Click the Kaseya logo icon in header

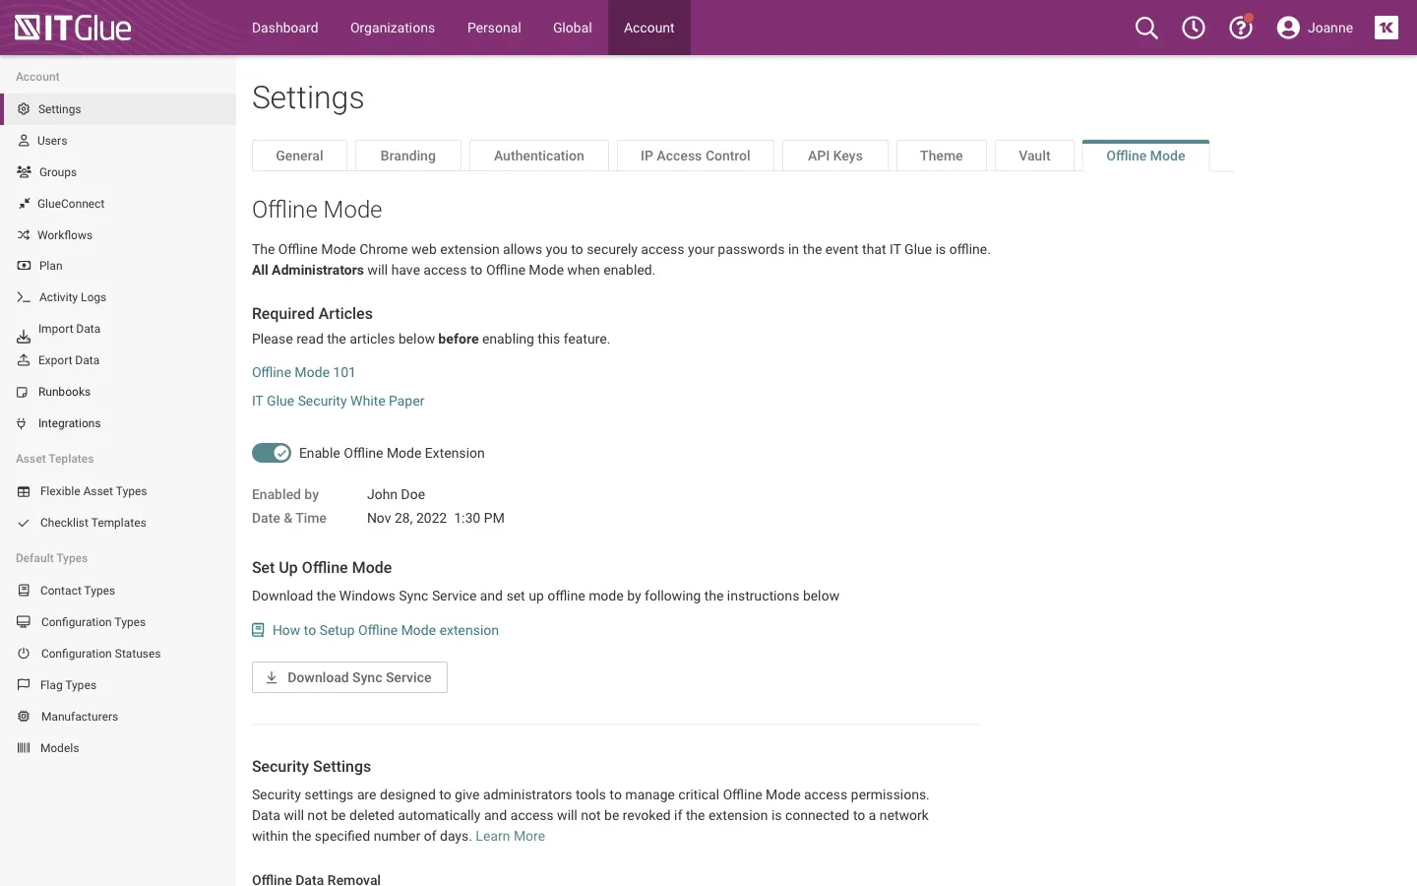pos(1386,28)
